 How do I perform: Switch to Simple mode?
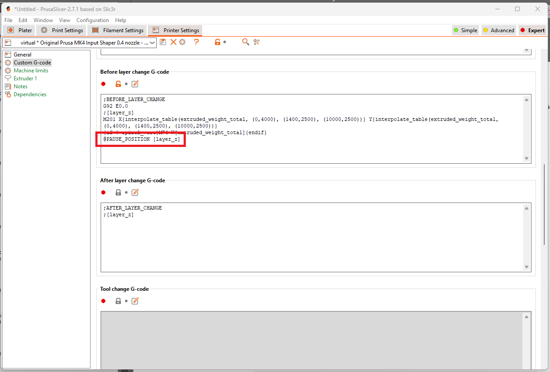click(465, 30)
